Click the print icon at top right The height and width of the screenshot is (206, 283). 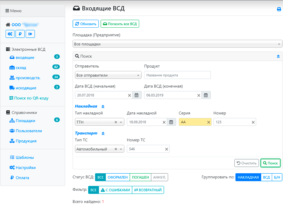(279, 9)
